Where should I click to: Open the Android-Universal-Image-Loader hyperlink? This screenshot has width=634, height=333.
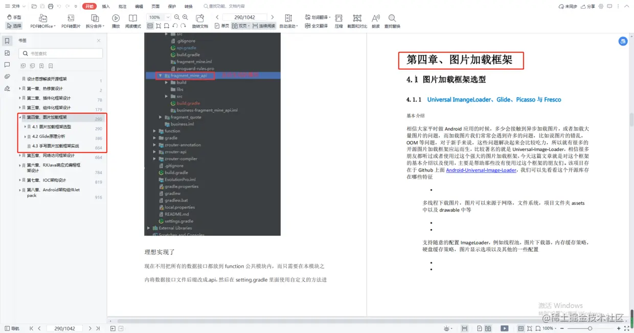pyautogui.click(x=481, y=170)
